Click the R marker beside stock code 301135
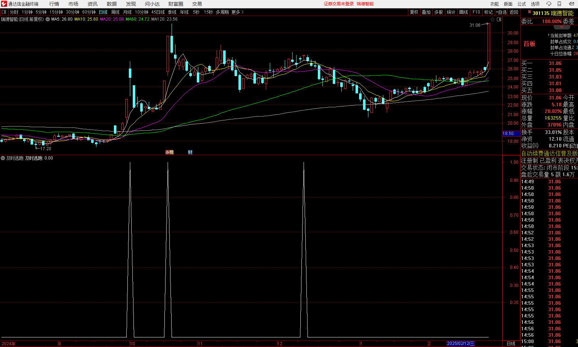 click(x=530, y=12)
